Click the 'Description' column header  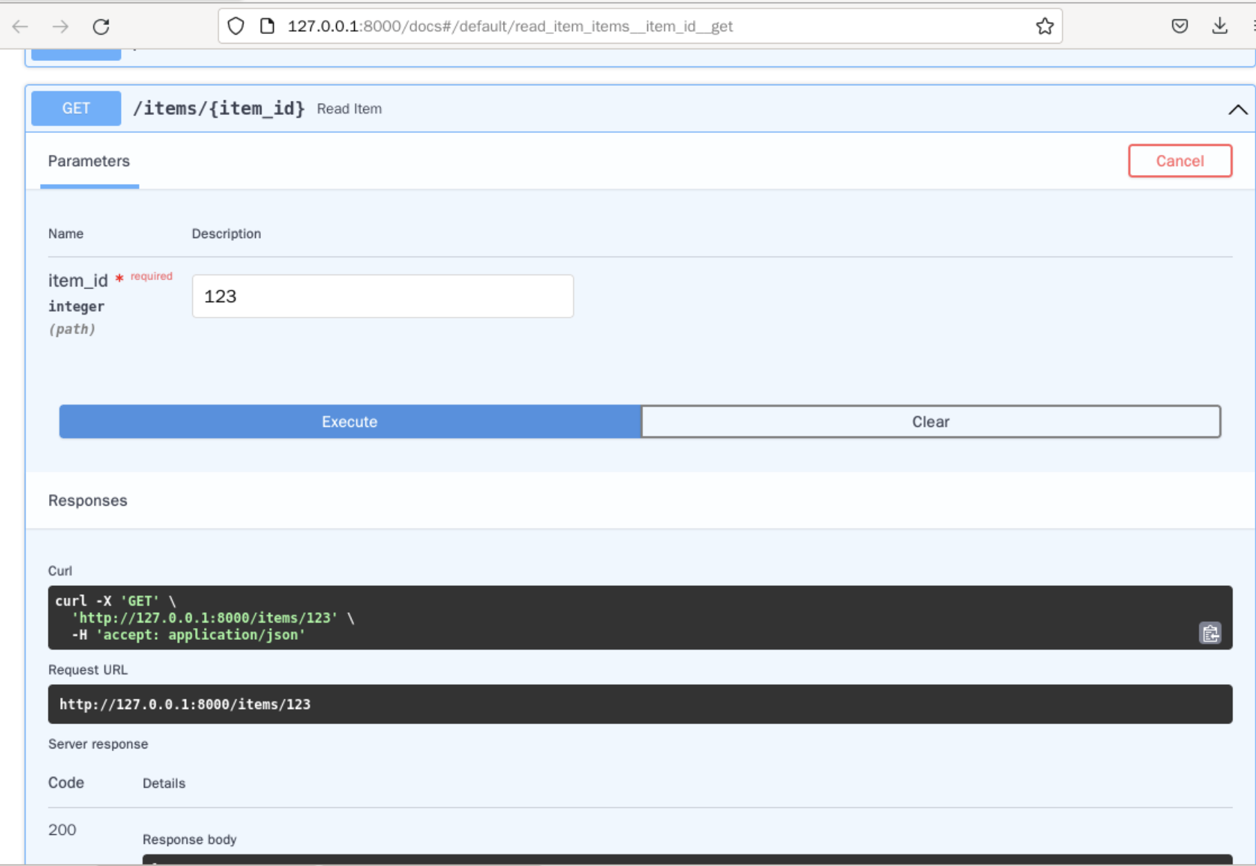226,234
